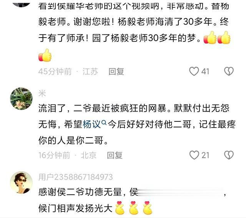Open avatar of 用户2358867184973
Viewport: 246px width, 218px height.
pyautogui.click(x=22, y=182)
